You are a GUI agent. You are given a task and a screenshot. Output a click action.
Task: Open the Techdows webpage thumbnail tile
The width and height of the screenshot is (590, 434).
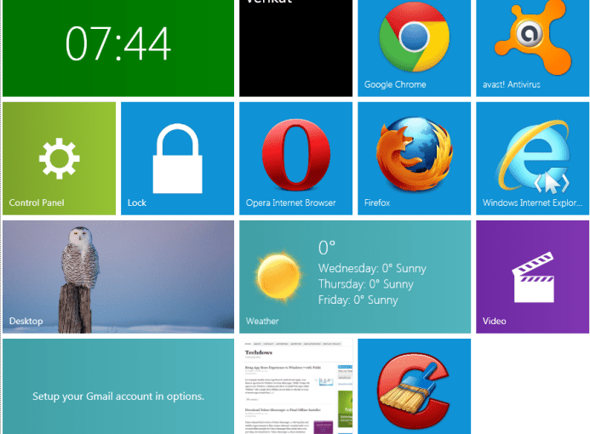pos(295,386)
